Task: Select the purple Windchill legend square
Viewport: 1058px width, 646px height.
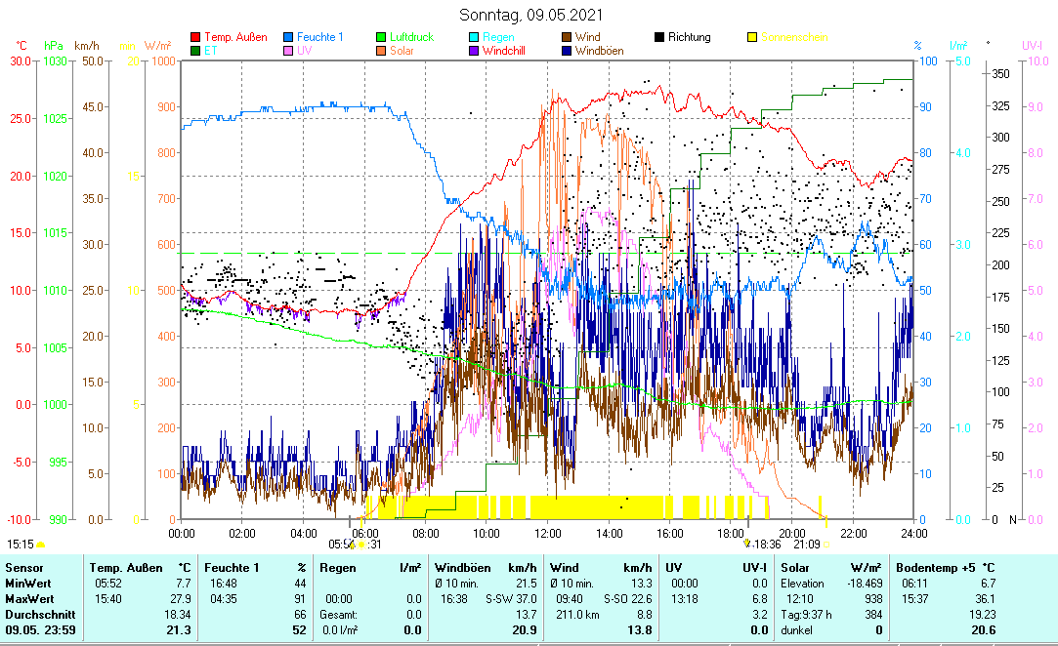Action: pyautogui.click(x=475, y=51)
